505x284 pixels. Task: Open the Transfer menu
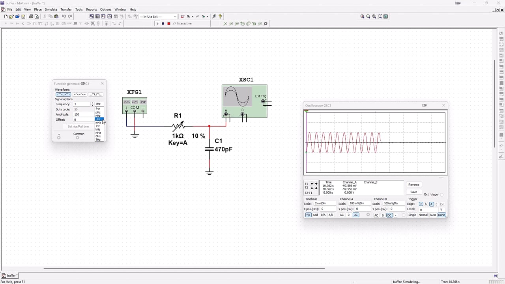pos(66,9)
